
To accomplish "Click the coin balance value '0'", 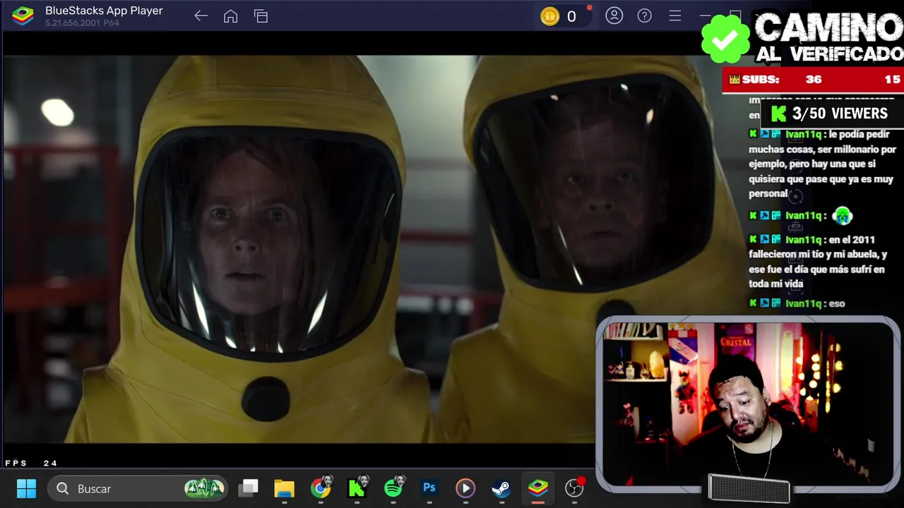I will tap(571, 16).
